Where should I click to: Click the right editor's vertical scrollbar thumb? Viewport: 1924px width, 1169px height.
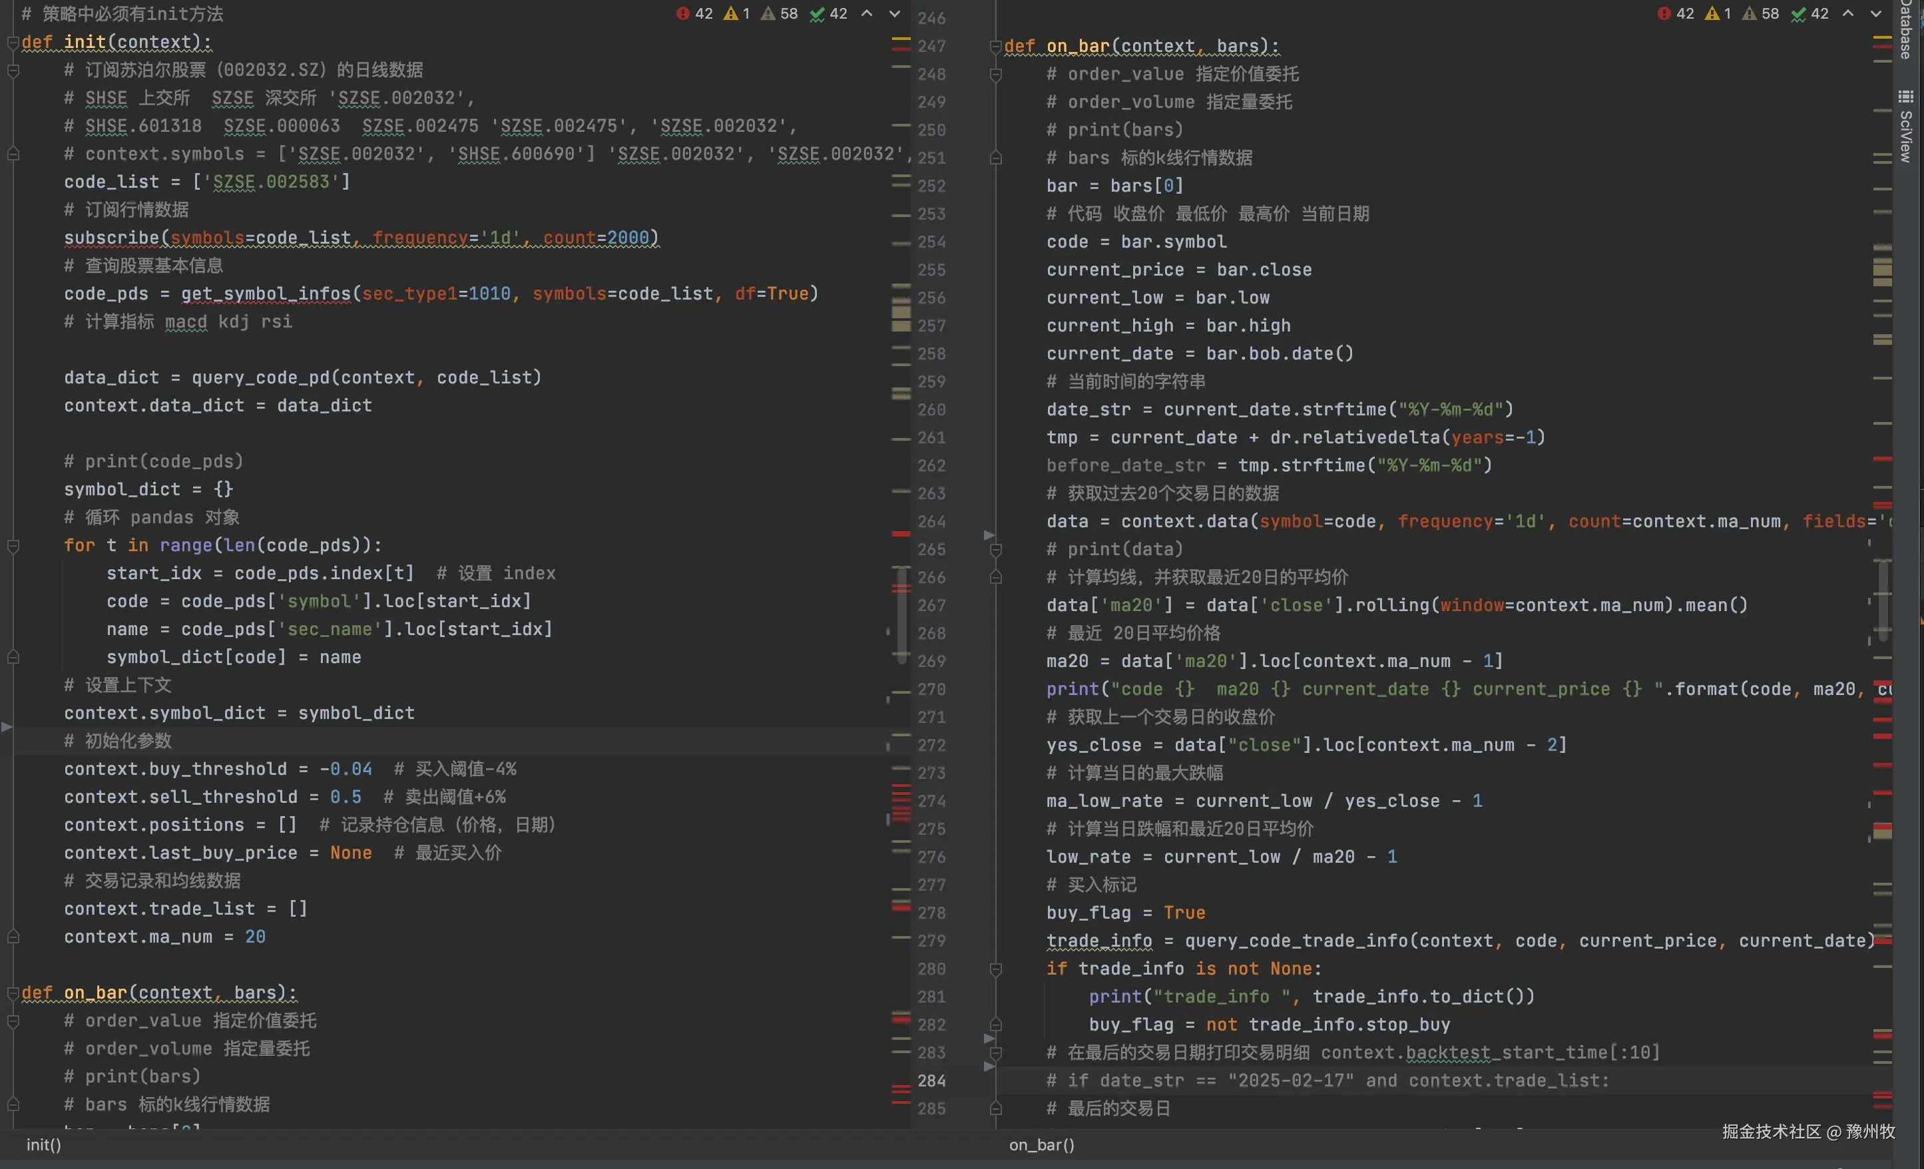tap(1883, 601)
